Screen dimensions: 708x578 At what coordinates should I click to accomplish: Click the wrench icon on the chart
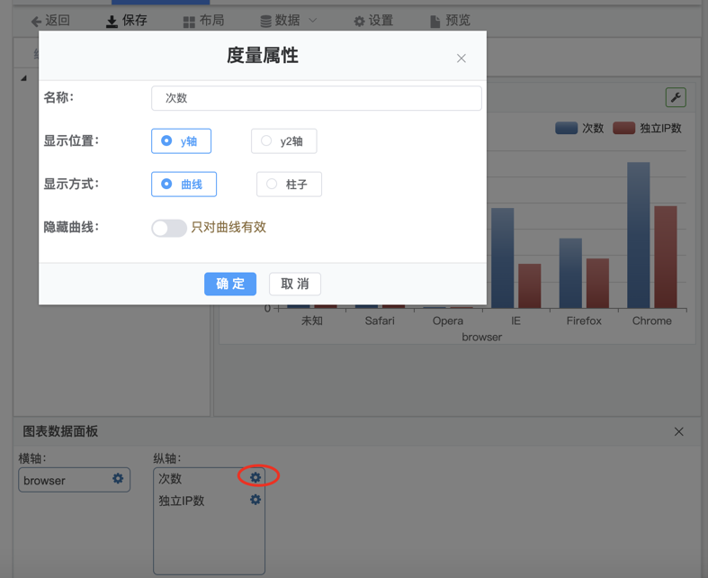pos(676,97)
